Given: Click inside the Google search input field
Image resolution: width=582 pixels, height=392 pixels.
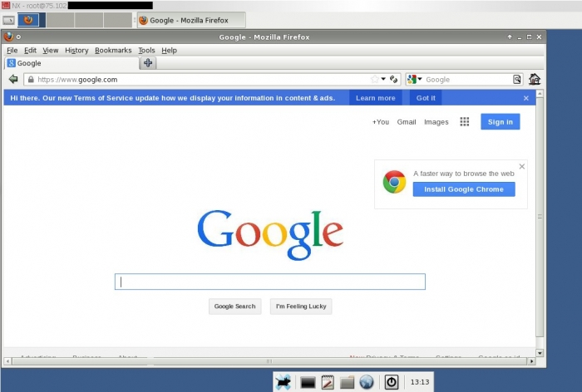Looking at the screenshot, I should click(x=270, y=282).
